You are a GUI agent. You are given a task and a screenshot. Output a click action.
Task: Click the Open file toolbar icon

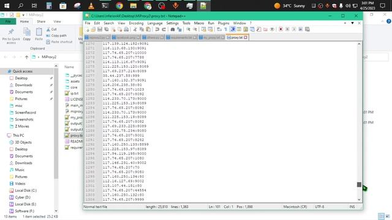point(93,29)
